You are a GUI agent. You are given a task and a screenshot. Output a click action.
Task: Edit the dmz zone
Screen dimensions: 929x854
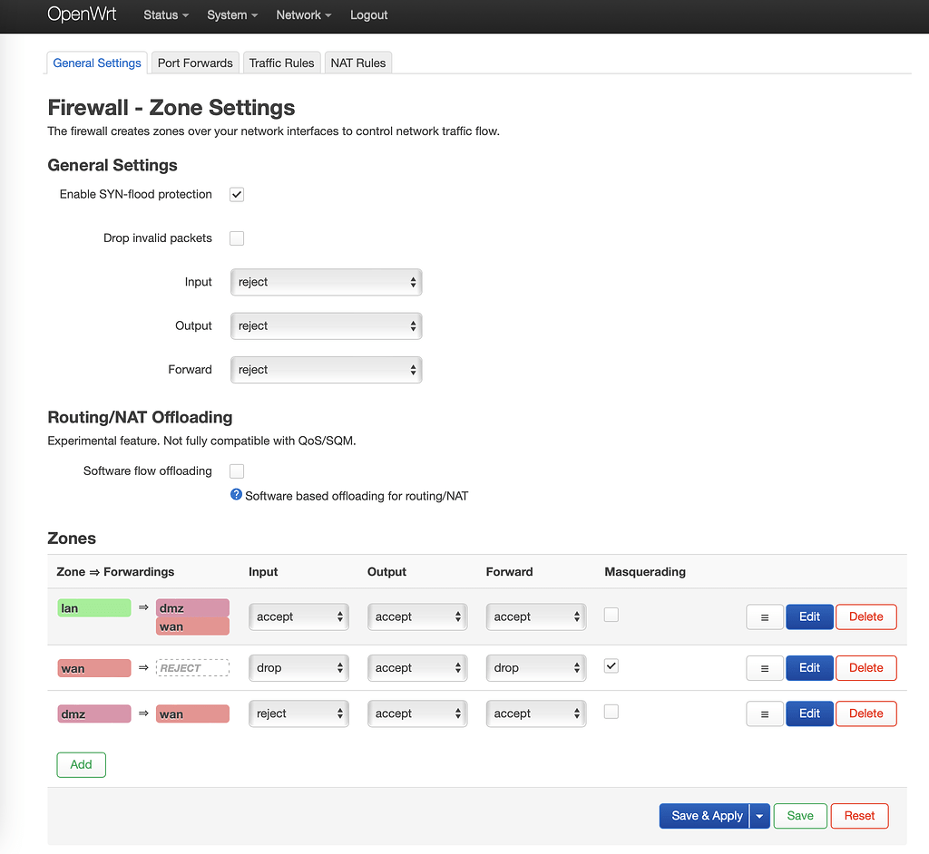[809, 713]
